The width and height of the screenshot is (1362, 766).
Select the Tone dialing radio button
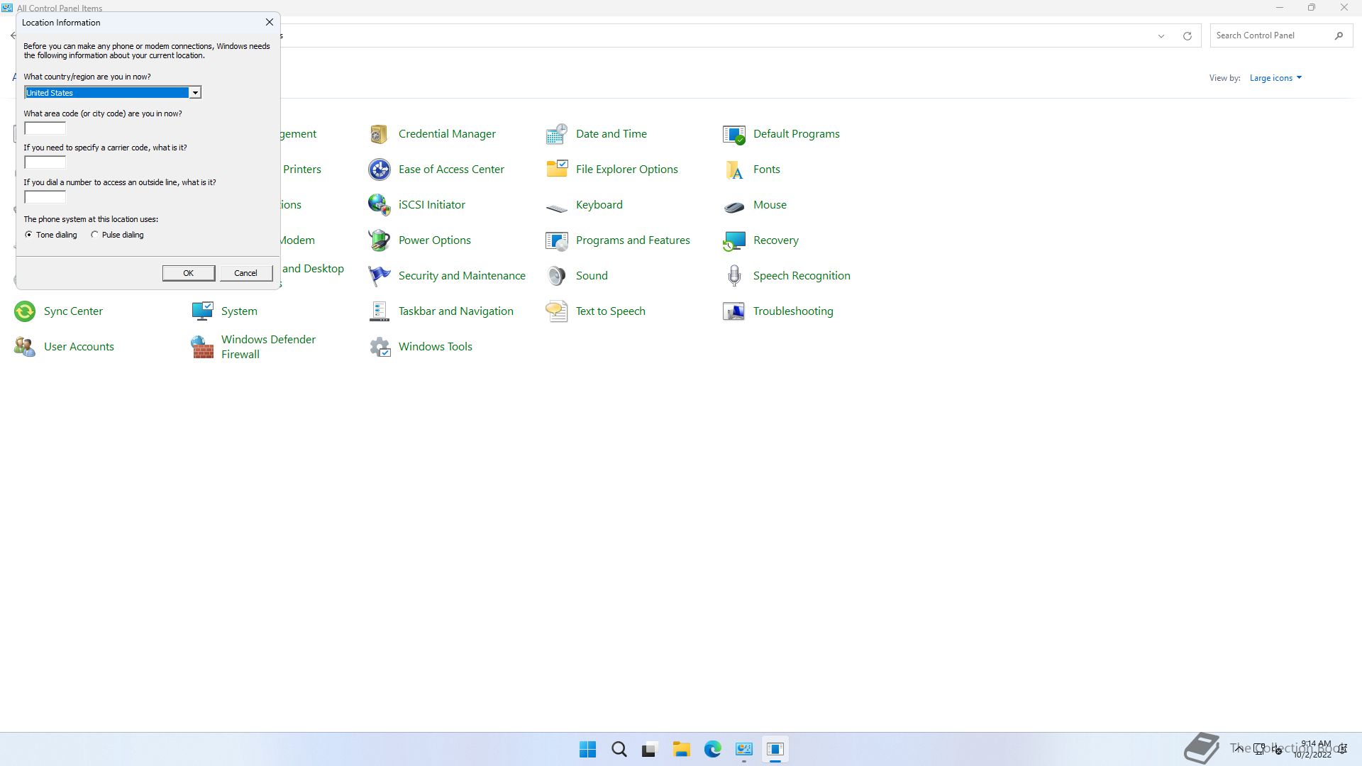[x=29, y=235]
